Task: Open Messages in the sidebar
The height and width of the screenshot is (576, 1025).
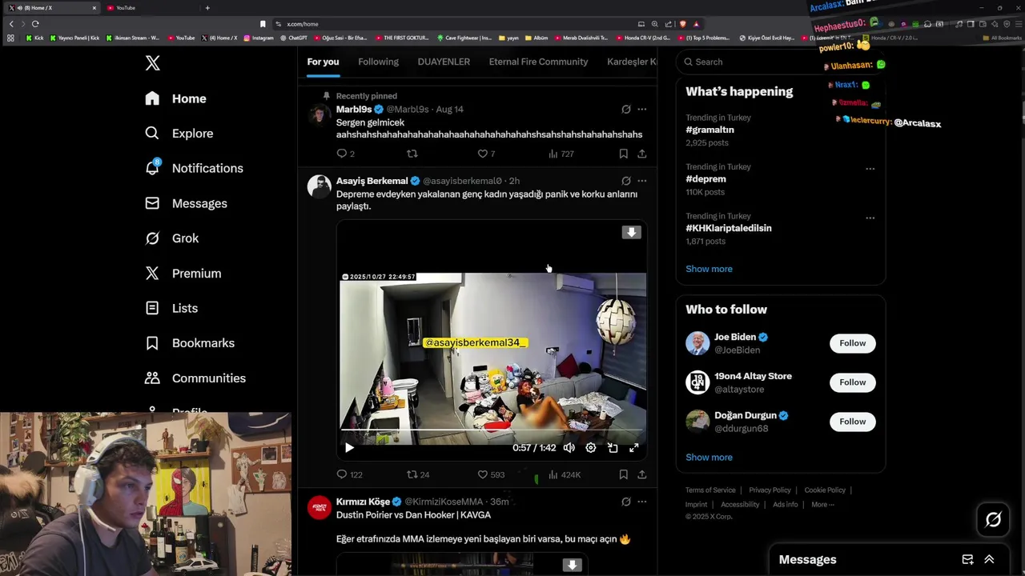Action: point(186,203)
